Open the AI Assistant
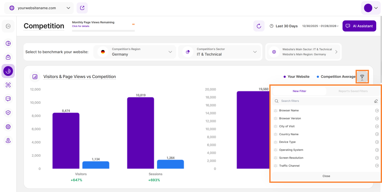 359,26
